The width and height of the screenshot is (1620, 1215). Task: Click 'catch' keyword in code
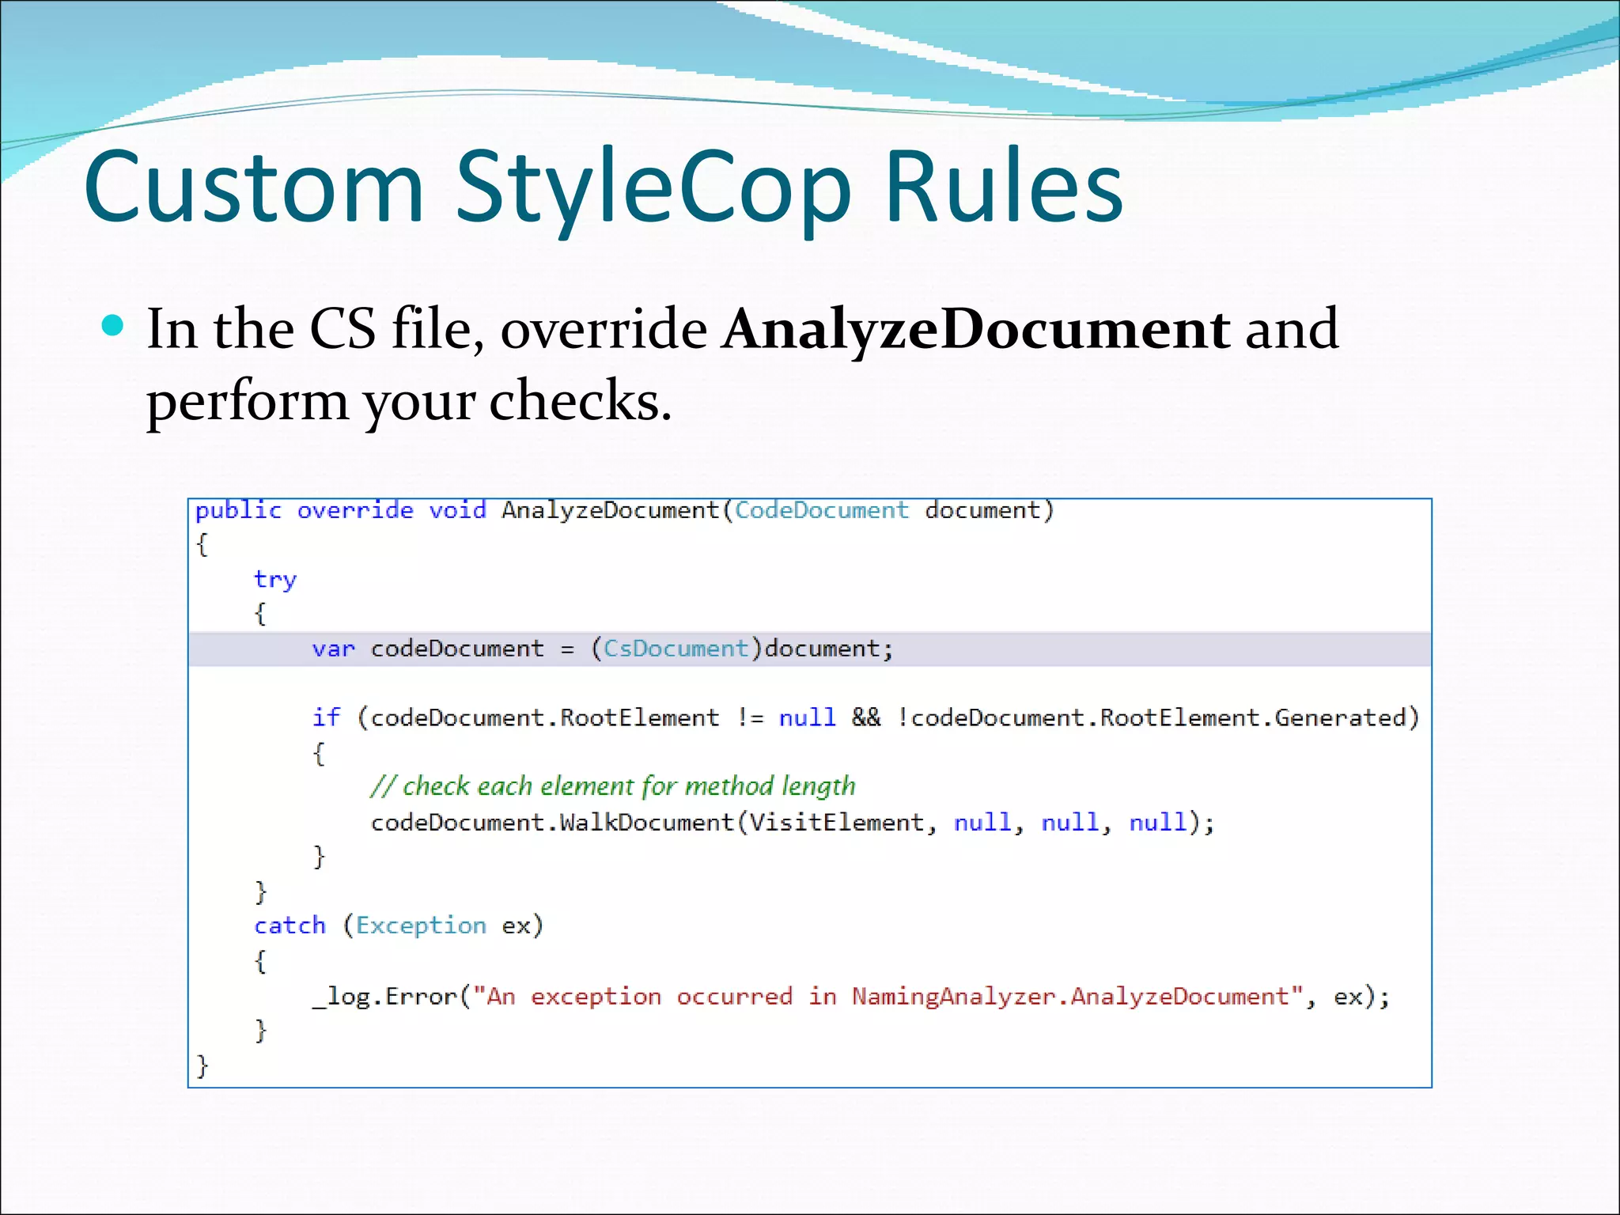(x=290, y=925)
